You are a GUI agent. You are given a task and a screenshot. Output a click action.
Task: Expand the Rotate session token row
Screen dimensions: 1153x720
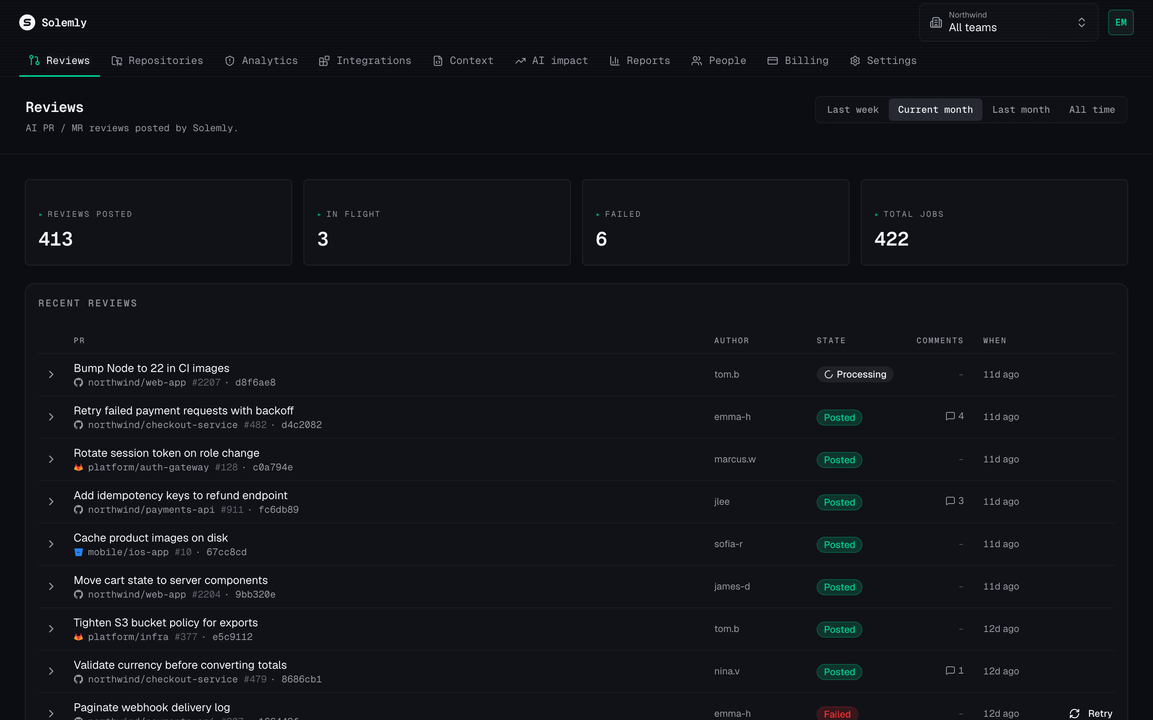pos(51,459)
